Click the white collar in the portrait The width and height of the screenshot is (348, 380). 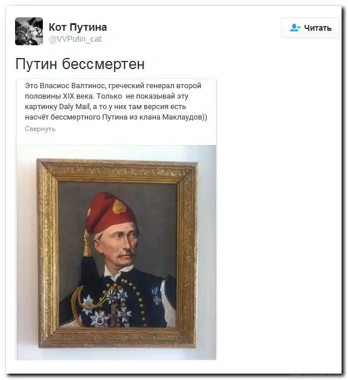tap(119, 272)
